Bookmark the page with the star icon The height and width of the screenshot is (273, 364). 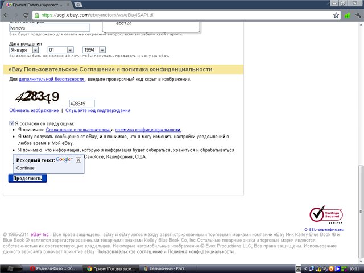(x=336, y=15)
